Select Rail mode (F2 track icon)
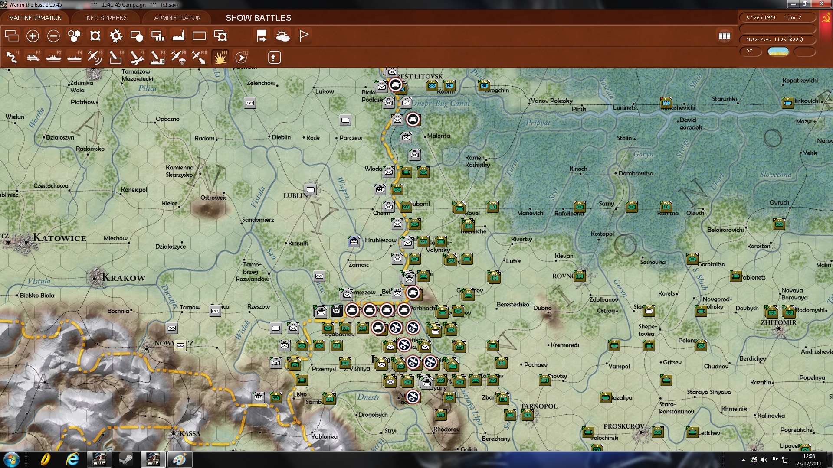This screenshot has height=468, width=833. [33, 57]
